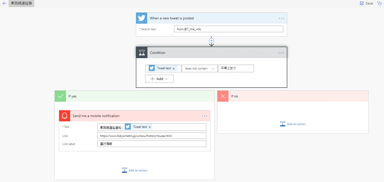This screenshot has height=182, width=384.
Task: Open the flow checker stethoscope icon
Action: pyautogui.click(x=379, y=3)
